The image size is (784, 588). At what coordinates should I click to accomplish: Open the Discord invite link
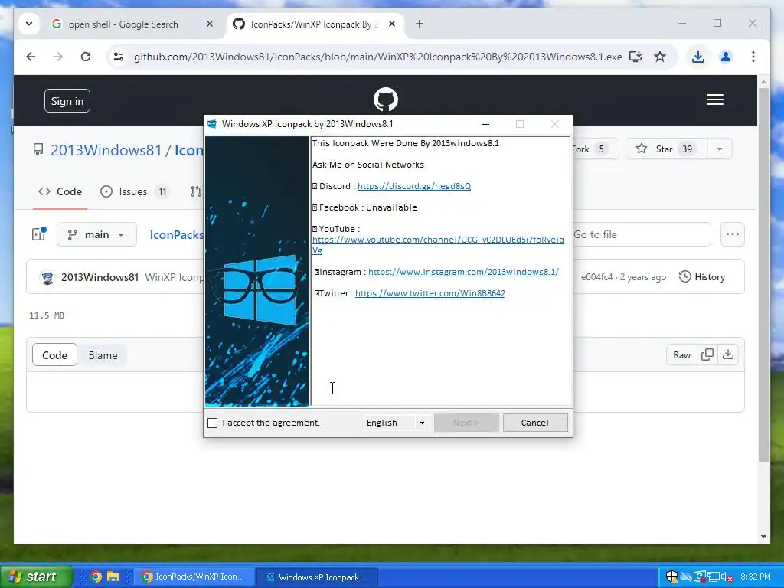(414, 186)
